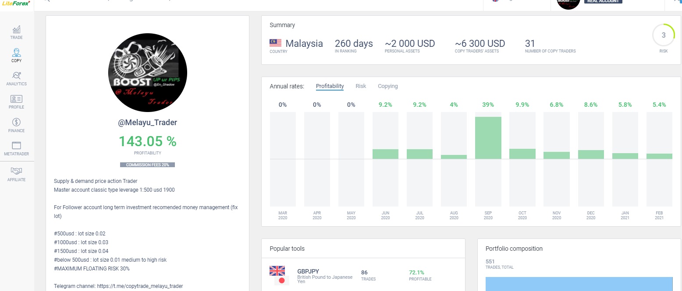The height and width of the screenshot is (291, 682).
Task: Select the SEP 2020 profitability bar
Action: pyautogui.click(x=488, y=137)
